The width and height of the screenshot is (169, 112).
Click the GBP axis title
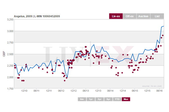pyautogui.click(x=4, y=54)
